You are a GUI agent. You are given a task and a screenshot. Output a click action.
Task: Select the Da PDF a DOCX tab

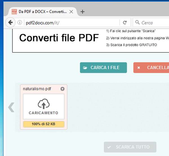coord(43,12)
